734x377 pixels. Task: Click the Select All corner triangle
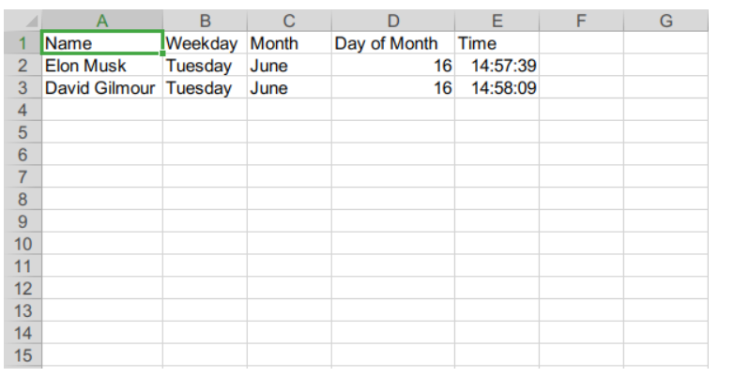[x=28, y=21]
